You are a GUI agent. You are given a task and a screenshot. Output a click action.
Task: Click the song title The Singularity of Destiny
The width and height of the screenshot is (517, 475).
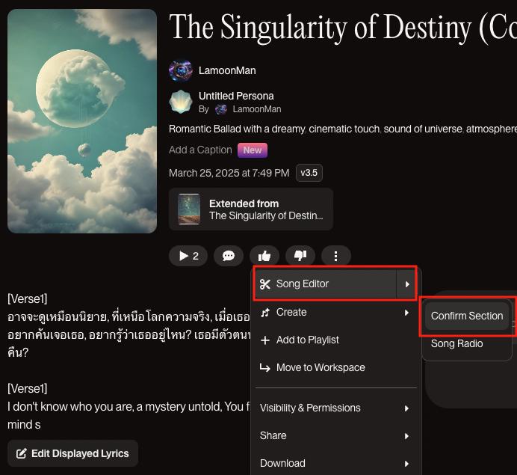[x=343, y=28]
